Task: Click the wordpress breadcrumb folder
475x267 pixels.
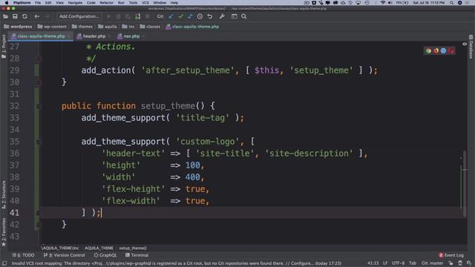Action: click(x=18, y=27)
